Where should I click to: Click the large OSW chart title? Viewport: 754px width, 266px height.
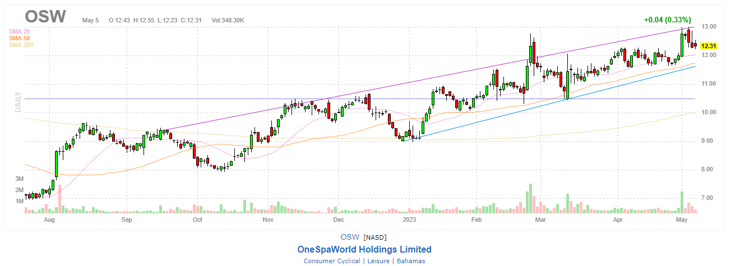coord(45,16)
